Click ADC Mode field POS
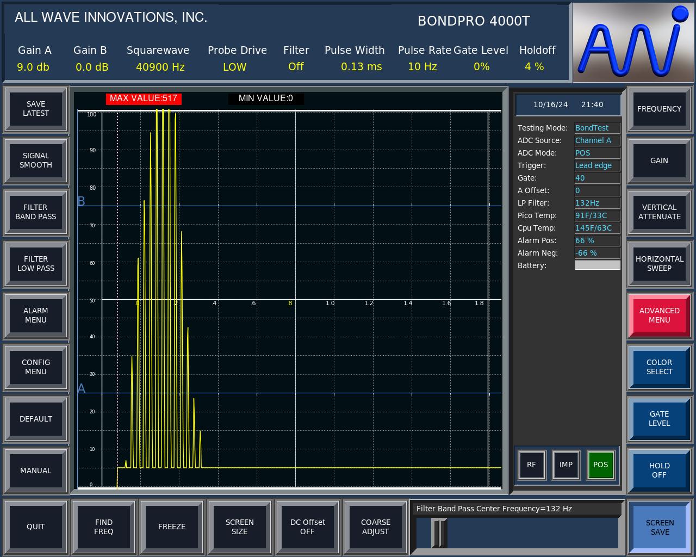 [x=597, y=153]
